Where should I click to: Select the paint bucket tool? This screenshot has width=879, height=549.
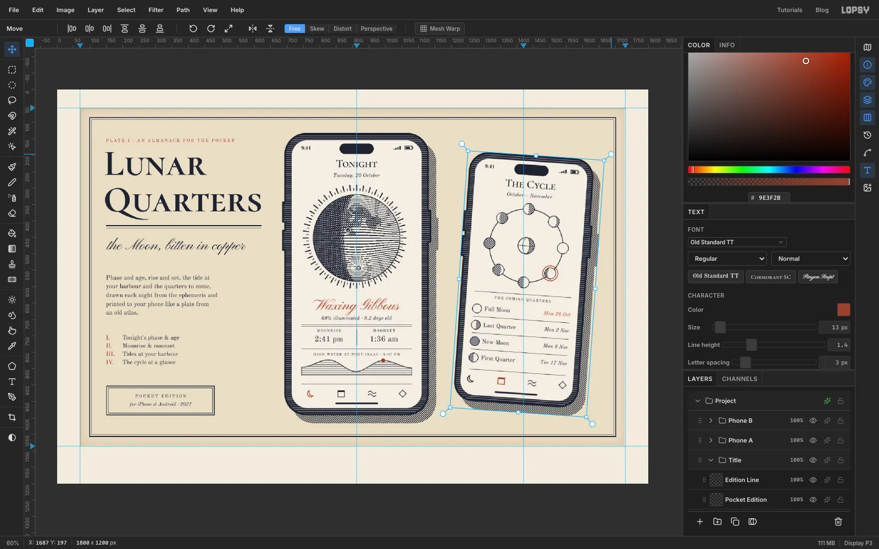point(12,233)
